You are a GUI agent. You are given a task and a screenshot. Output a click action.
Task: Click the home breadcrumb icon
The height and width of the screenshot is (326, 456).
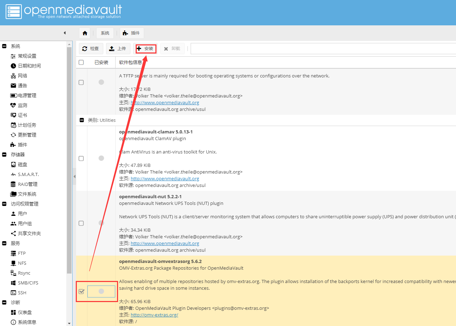click(85, 32)
